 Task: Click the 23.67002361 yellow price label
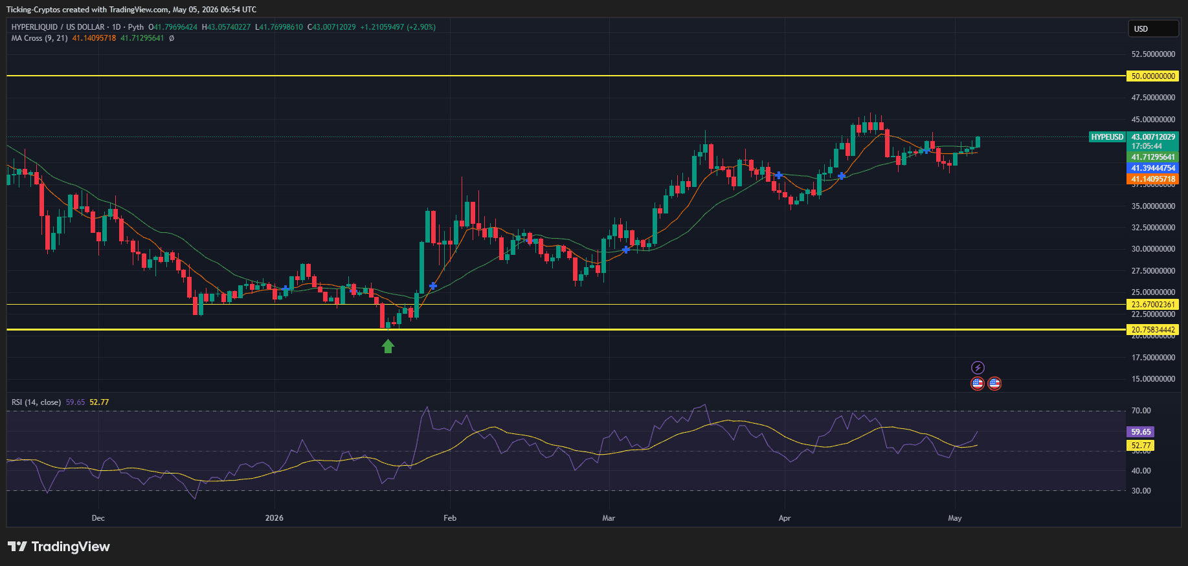(1153, 305)
